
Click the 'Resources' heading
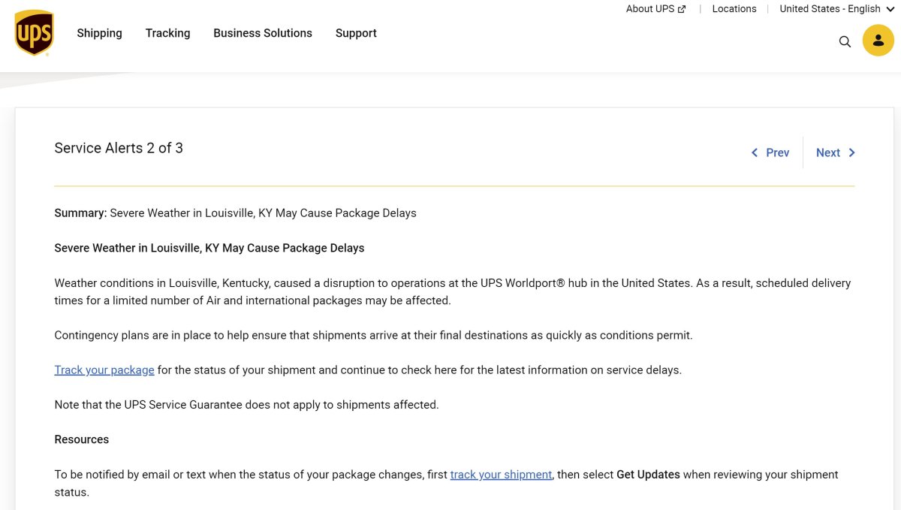[82, 439]
